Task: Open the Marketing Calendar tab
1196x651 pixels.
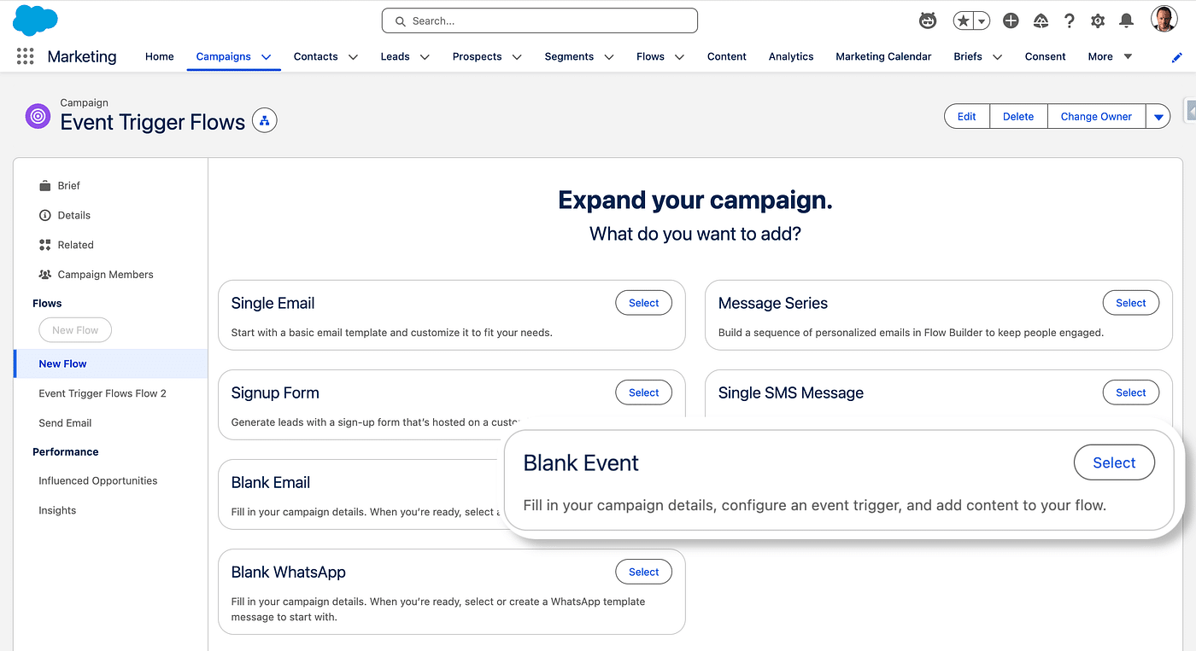Action: (883, 56)
